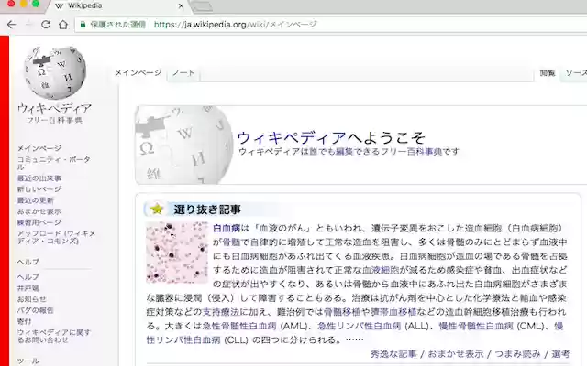
Task: Click the ウィキペディア link in the welcome heading
Action: click(x=292, y=138)
